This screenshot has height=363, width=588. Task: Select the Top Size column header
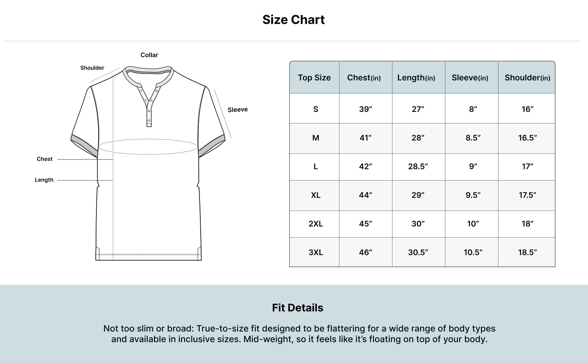coord(314,77)
